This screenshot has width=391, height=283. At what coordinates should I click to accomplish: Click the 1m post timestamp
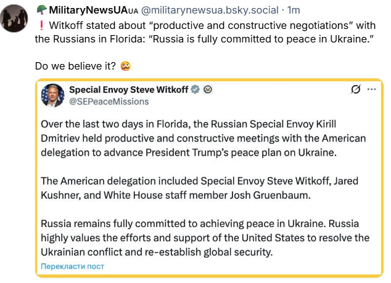click(294, 10)
